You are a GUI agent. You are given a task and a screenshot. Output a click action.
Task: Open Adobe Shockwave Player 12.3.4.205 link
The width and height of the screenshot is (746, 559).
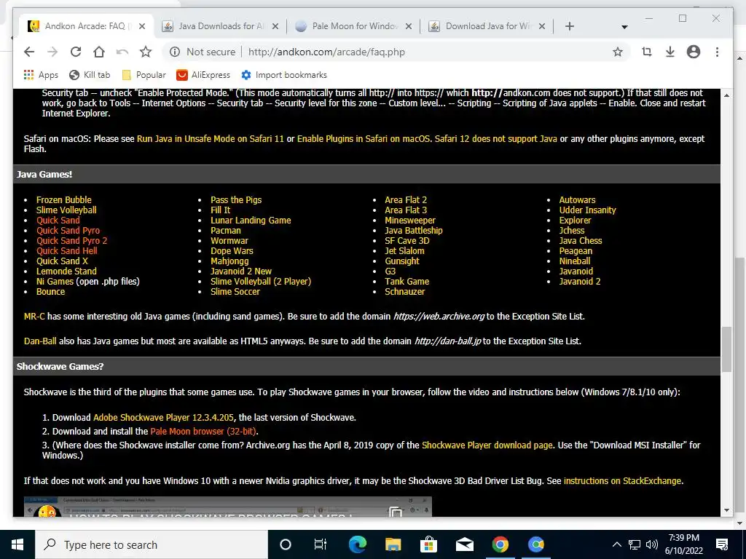click(x=163, y=417)
